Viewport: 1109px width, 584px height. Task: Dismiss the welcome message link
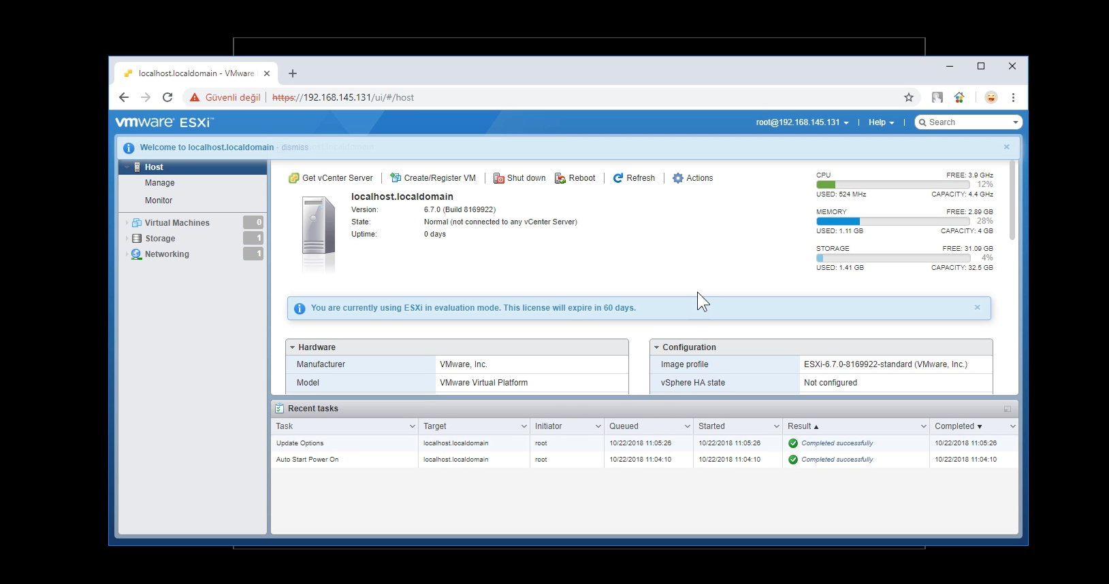pyautogui.click(x=295, y=148)
